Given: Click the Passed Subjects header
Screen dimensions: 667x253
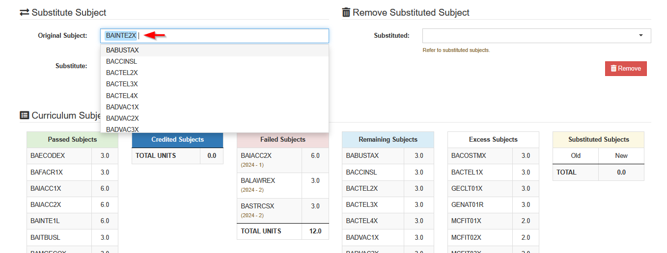Looking at the screenshot, I should click(72, 140).
